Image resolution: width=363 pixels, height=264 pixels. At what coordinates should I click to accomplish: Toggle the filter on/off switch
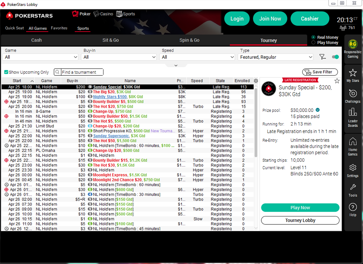coord(335,57)
